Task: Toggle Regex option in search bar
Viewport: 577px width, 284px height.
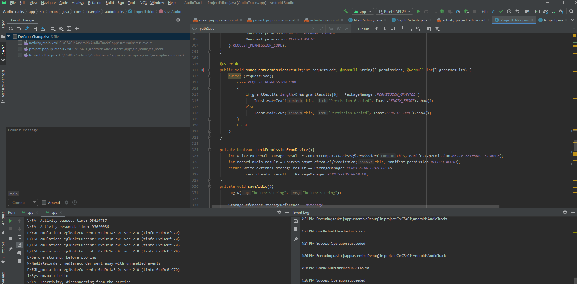Action: click(347, 29)
